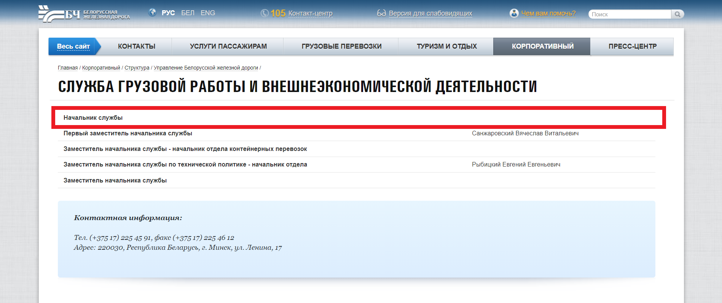Expand the Весь сайт menu

(73, 46)
